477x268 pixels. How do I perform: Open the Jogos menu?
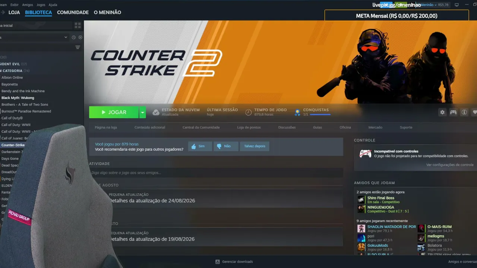(41, 5)
